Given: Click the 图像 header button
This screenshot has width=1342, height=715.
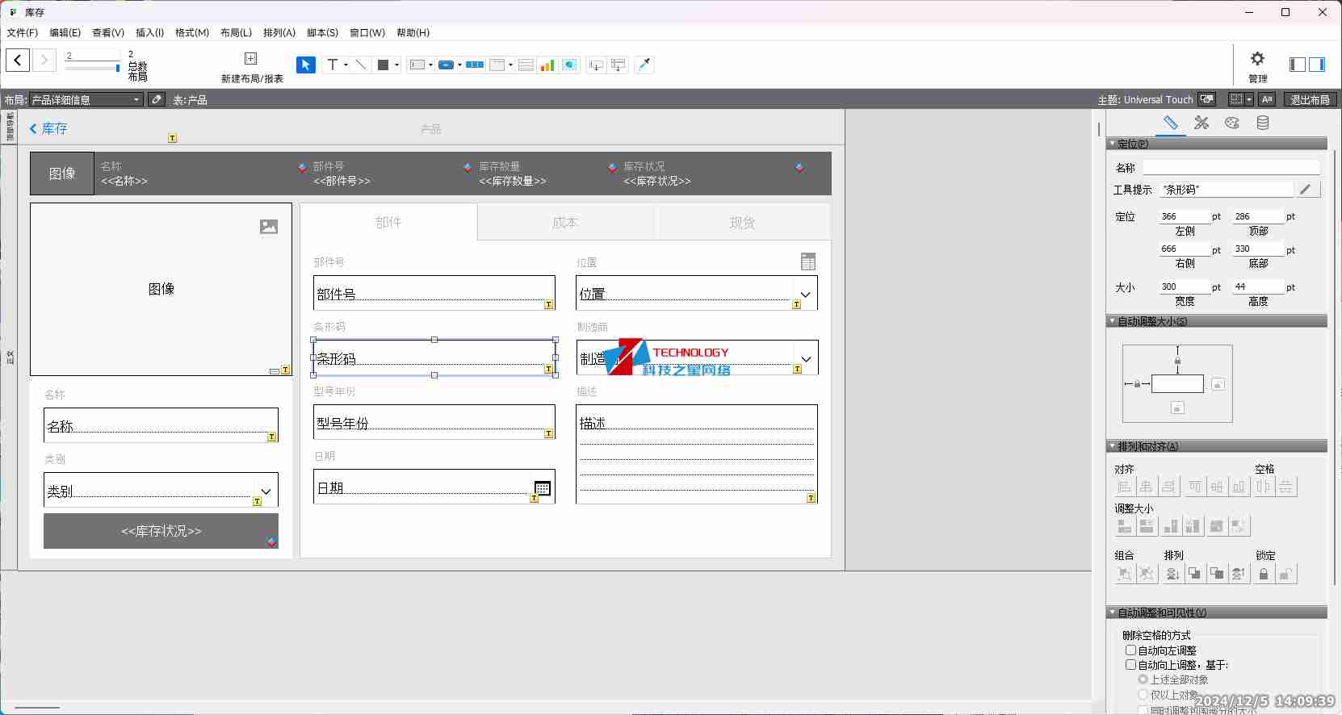Looking at the screenshot, I should coord(62,174).
